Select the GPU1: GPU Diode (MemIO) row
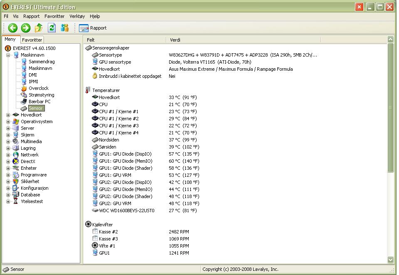The image size is (399, 275). [x=146, y=161]
